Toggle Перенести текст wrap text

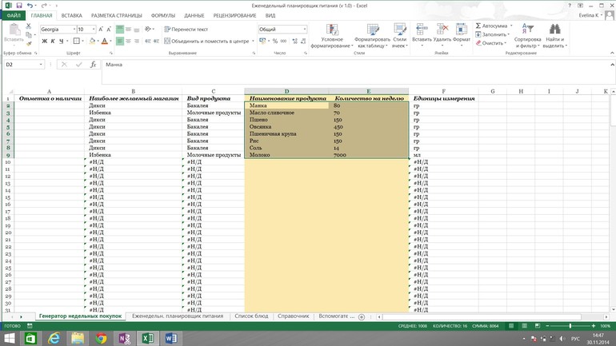pyautogui.click(x=186, y=30)
